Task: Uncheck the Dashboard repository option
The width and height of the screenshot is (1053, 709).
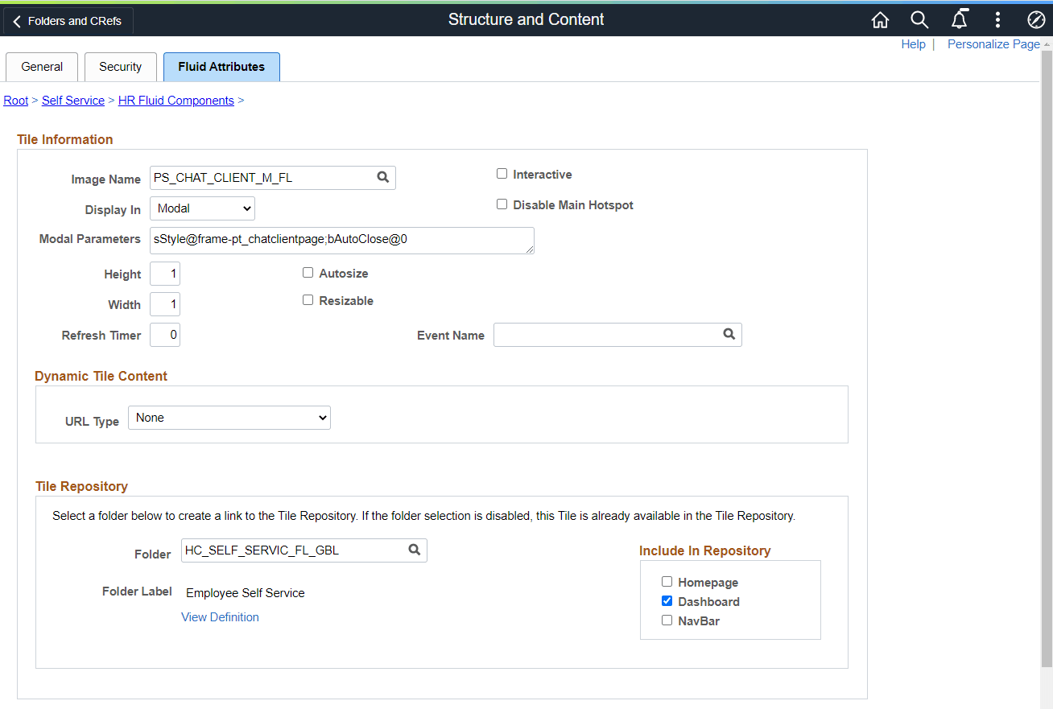Action: click(x=667, y=600)
